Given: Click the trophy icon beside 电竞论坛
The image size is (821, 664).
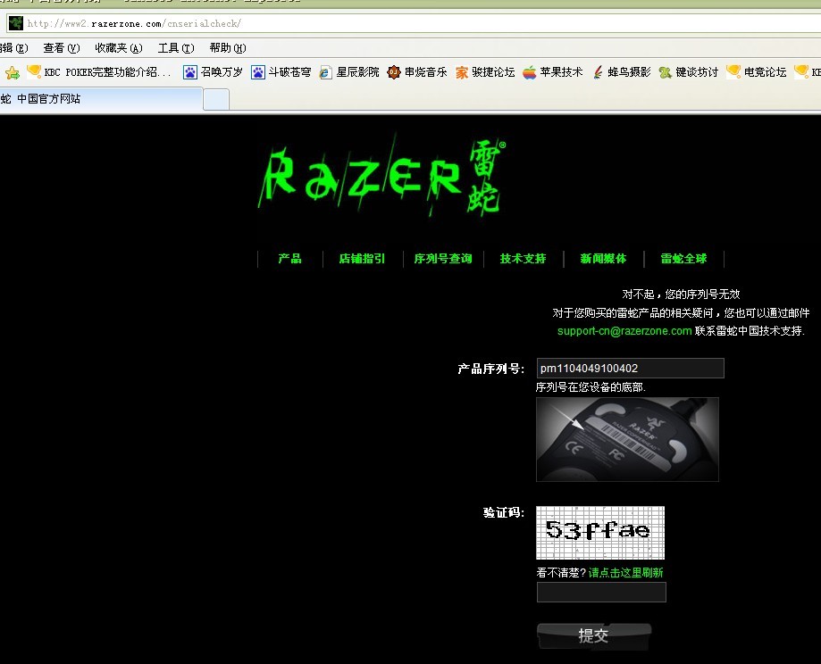Looking at the screenshot, I should click(x=733, y=71).
